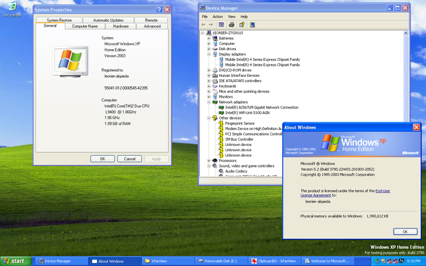Screen dimensions: 426x266
Task: Select Intel 82567LM Gigabit Network Connection
Action: point(262,107)
